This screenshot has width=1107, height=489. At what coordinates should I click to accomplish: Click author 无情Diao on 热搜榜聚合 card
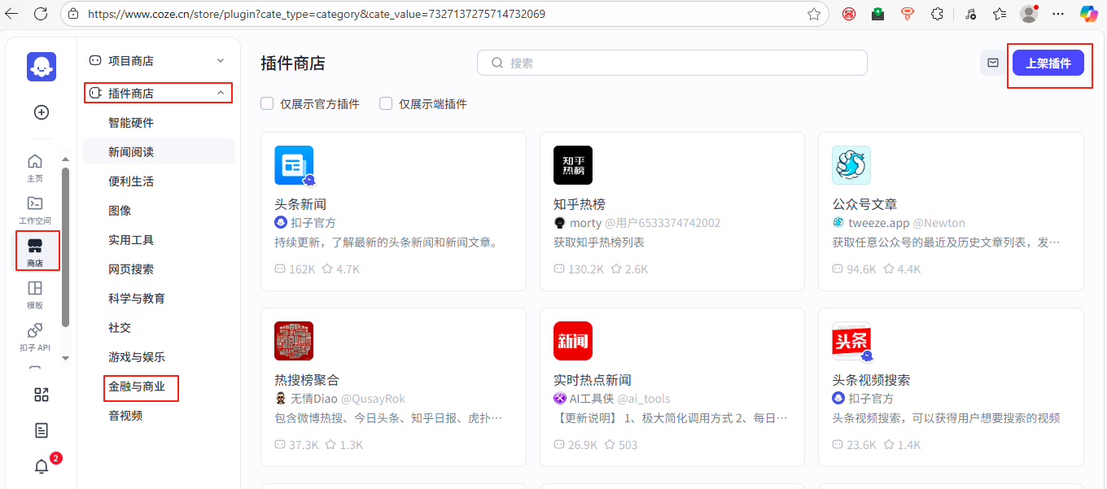coord(313,399)
